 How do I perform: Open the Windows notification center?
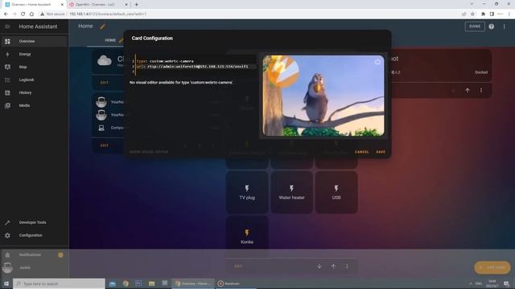[506, 283]
